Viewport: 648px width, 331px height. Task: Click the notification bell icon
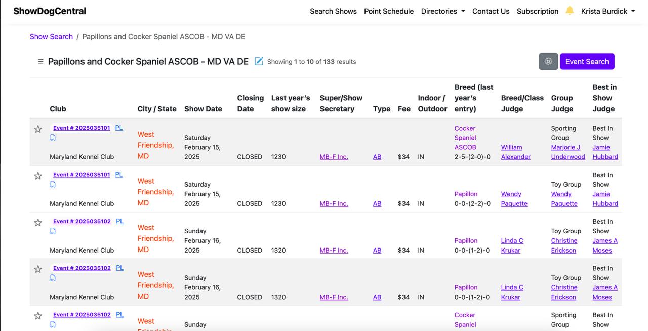pos(570,11)
